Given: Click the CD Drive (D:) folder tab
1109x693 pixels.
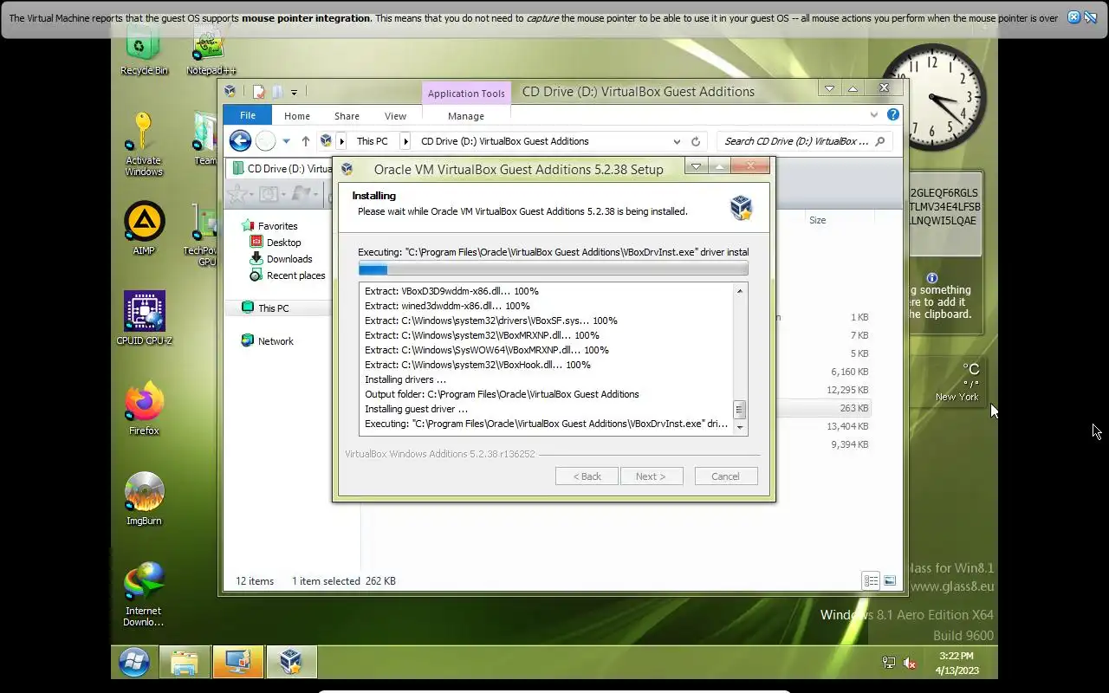Looking at the screenshot, I should [x=282, y=168].
